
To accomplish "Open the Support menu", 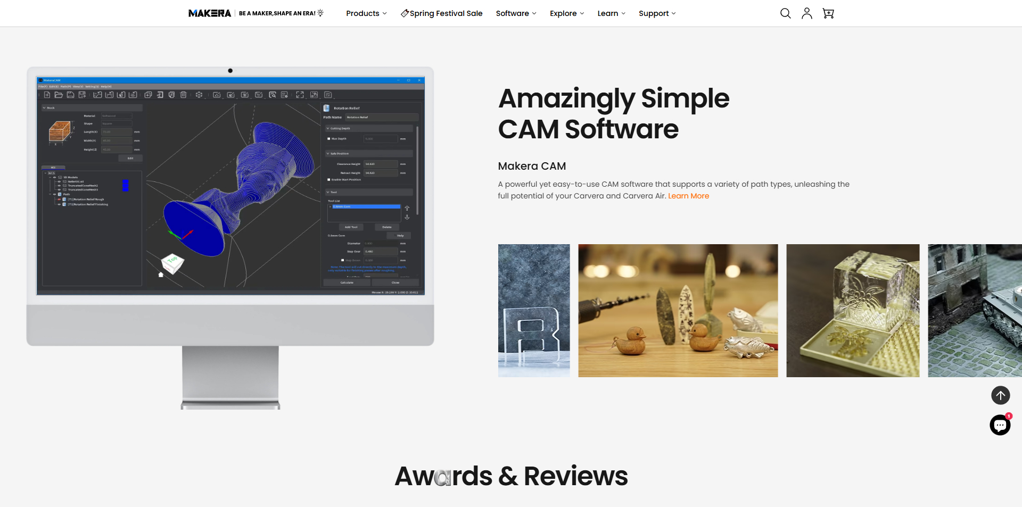I will click(657, 13).
